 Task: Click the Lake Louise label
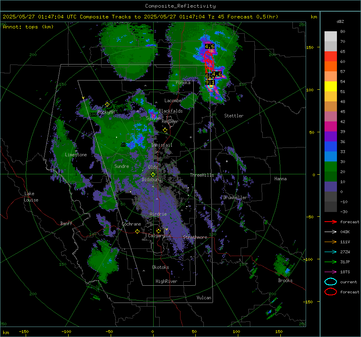31,197
